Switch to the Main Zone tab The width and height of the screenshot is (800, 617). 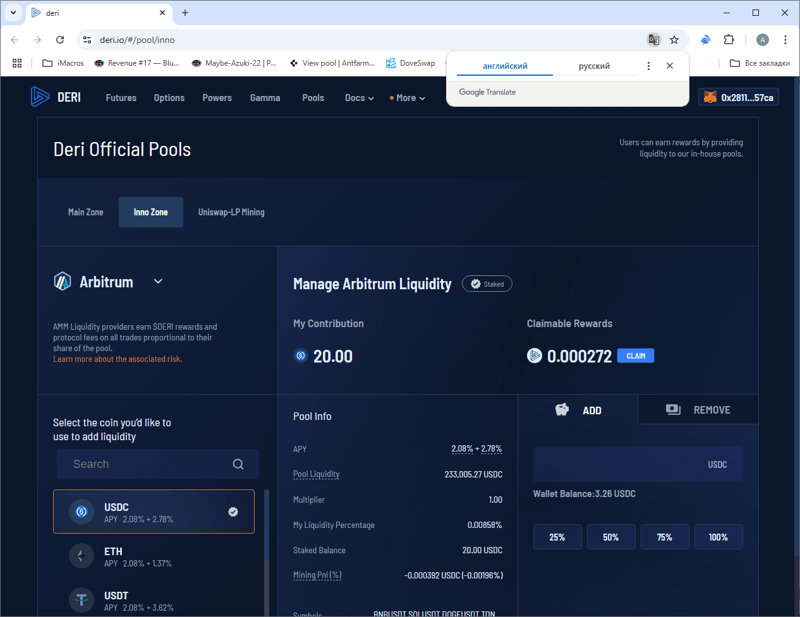coord(86,212)
